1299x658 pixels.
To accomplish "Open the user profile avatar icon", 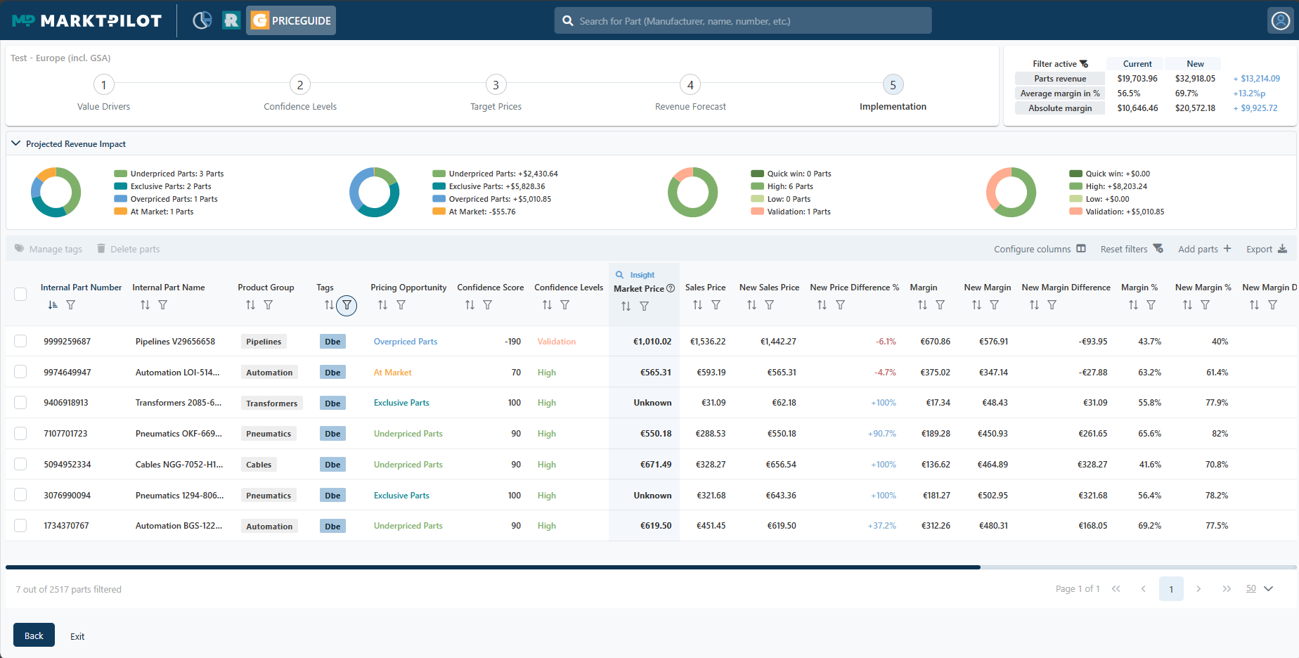I will point(1280,21).
